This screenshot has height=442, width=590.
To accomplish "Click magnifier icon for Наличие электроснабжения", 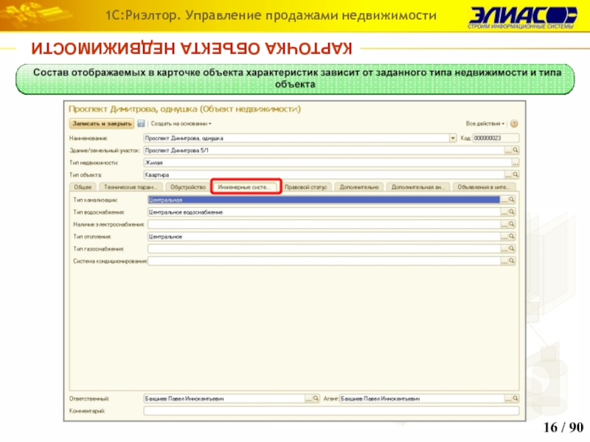I will coord(511,224).
